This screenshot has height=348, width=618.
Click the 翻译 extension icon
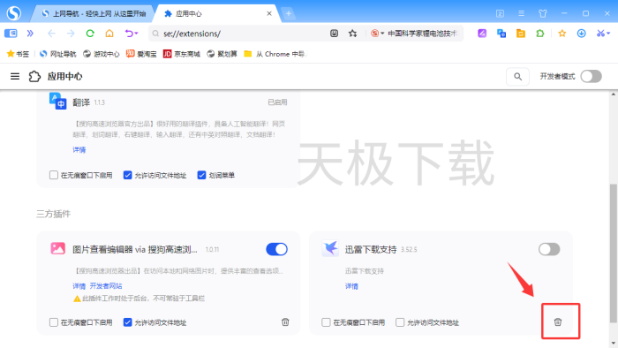click(58, 101)
